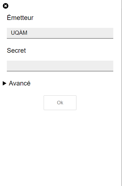
Task: Click the Secret label
Action: point(16,51)
